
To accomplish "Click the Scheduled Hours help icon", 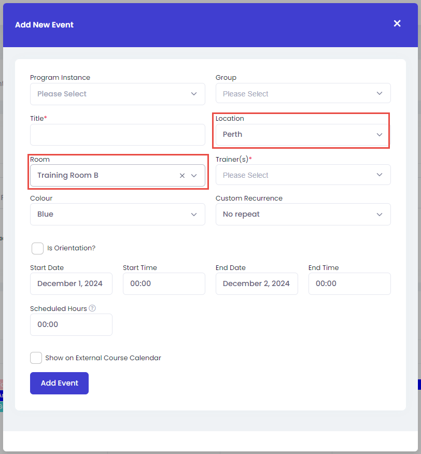I will [x=92, y=308].
